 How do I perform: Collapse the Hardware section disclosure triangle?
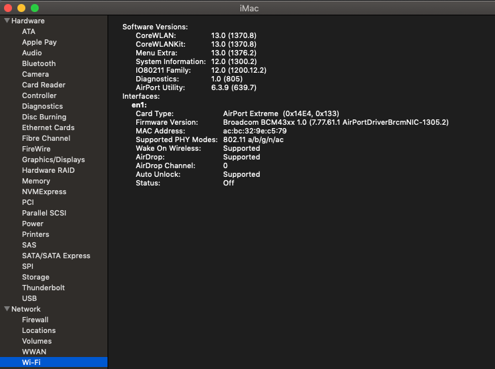point(7,21)
